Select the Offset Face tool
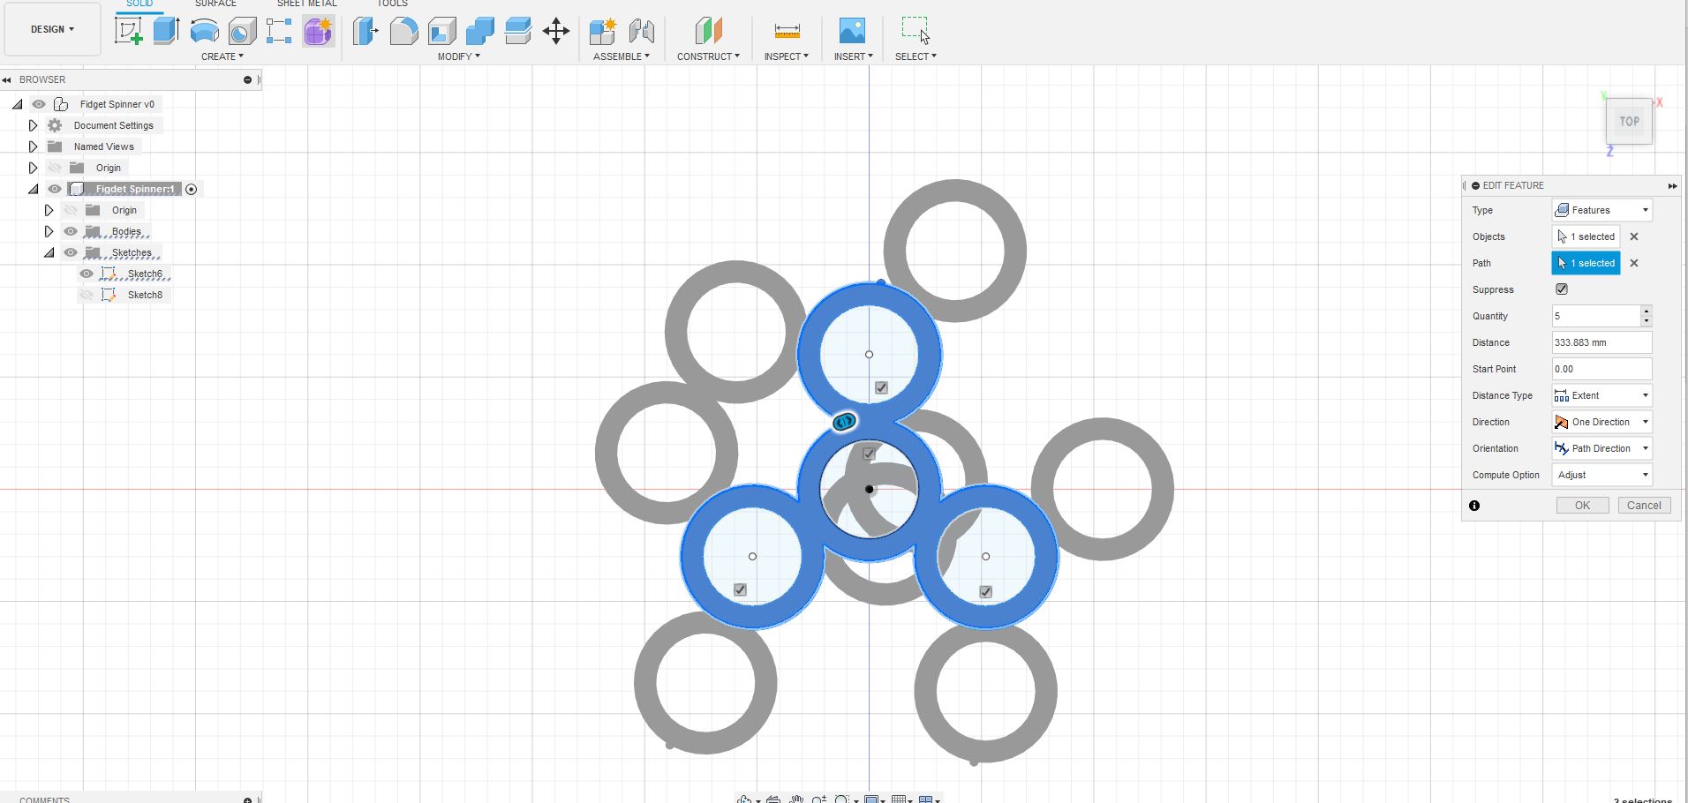1688x803 pixels. tap(518, 31)
